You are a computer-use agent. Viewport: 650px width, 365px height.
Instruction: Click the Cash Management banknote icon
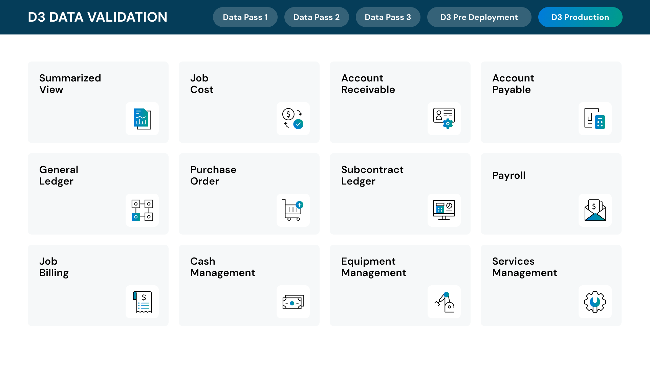coord(293,302)
